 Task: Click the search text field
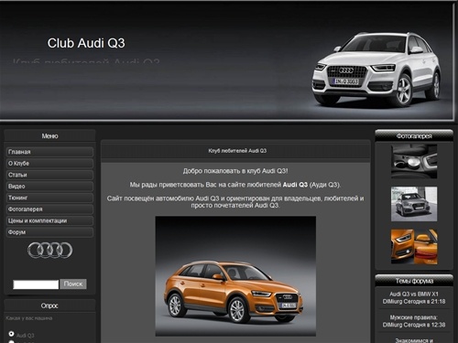[x=36, y=284]
